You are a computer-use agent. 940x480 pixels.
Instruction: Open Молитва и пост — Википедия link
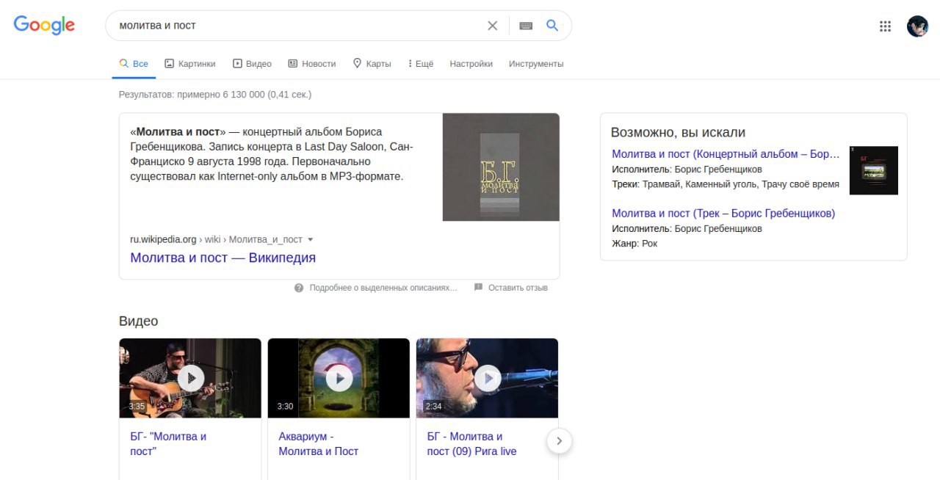point(223,258)
